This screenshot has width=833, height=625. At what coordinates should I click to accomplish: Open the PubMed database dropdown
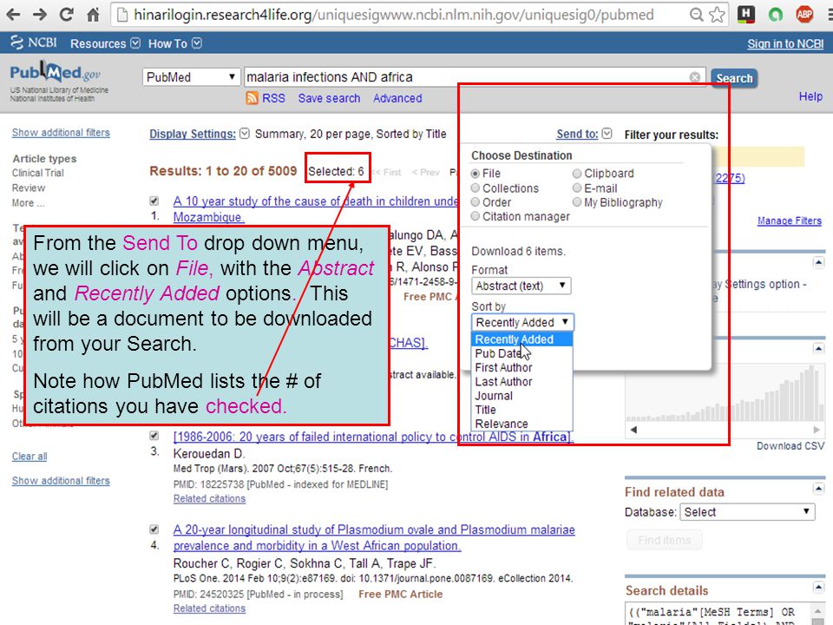pos(191,77)
